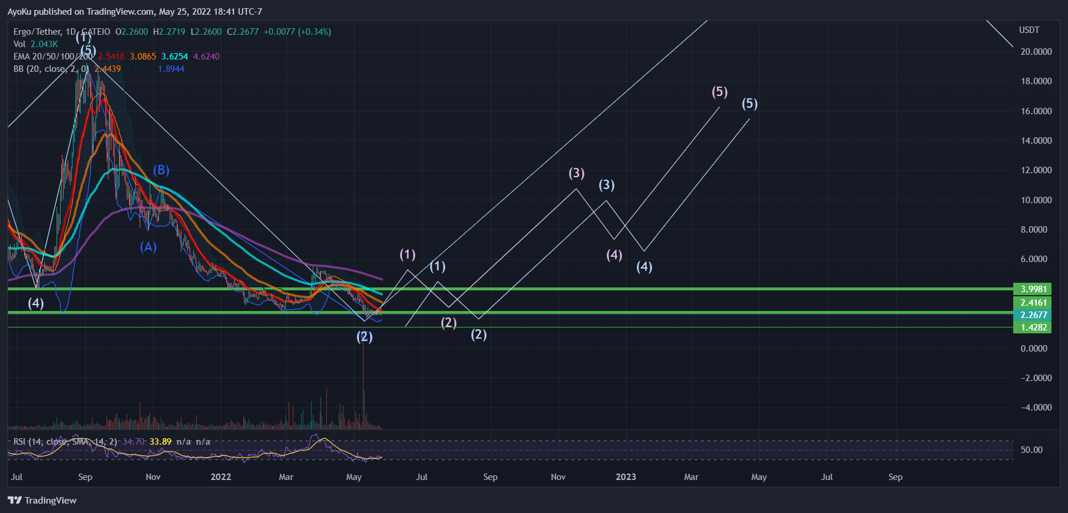Click the yellow RSI value 33.89
The height and width of the screenshot is (513, 1068).
point(160,442)
